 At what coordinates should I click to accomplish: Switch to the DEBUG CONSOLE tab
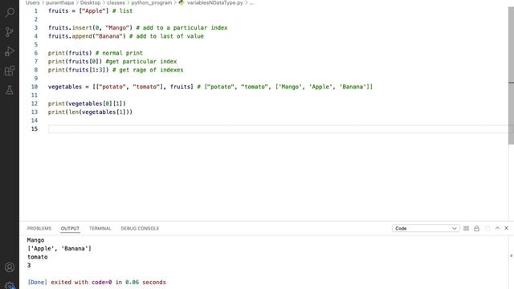(140, 228)
